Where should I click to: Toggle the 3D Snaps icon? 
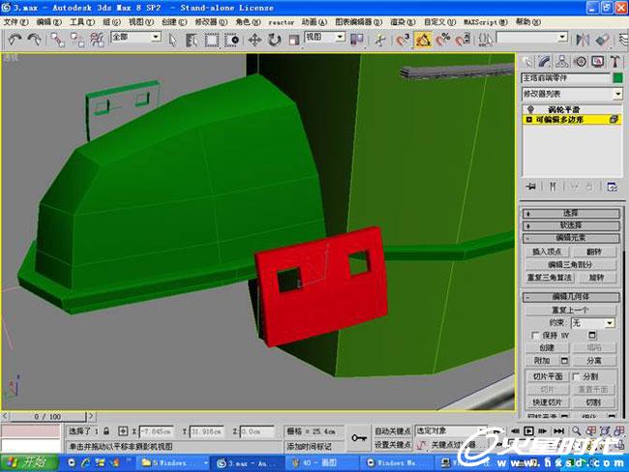coord(403,40)
